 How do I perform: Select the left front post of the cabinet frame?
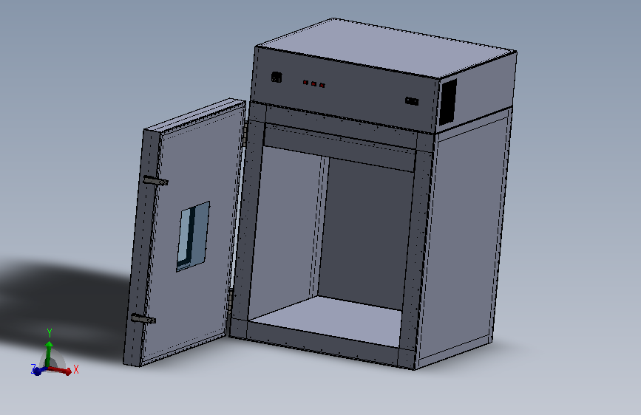247,221
